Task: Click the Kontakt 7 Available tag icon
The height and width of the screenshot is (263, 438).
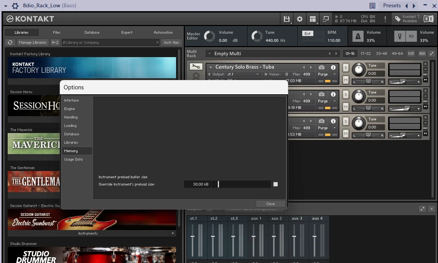Action: (397, 19)
